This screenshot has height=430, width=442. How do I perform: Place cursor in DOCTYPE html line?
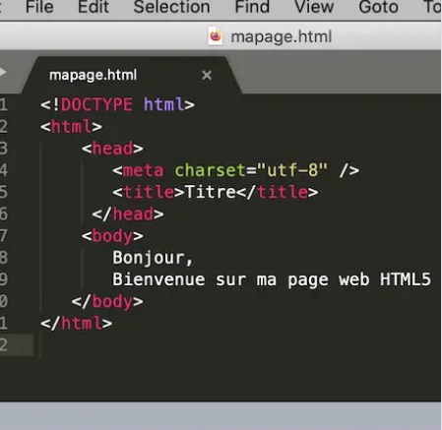point(117,104)
